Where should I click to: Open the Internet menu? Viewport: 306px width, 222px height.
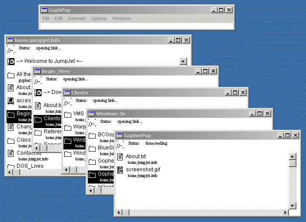pos(76,18)
